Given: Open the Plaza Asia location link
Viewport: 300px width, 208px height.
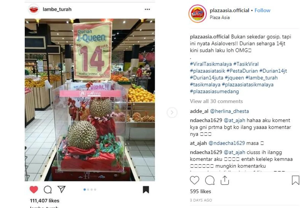Looking at the screenshot, I should tap(220, 17).
